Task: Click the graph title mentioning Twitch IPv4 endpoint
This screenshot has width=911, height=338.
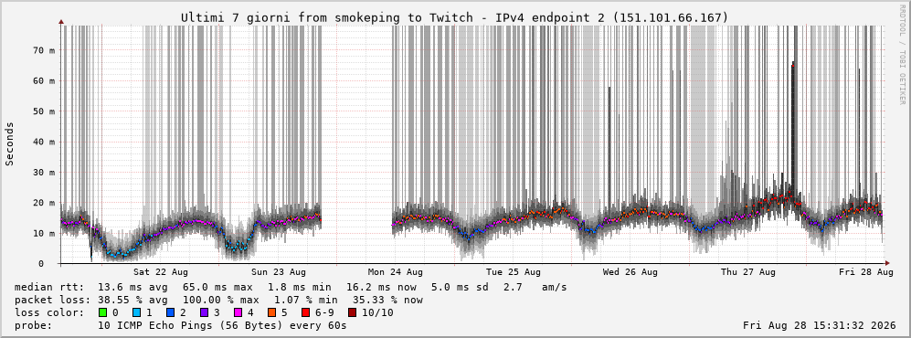Action: (x=454, y=18)
